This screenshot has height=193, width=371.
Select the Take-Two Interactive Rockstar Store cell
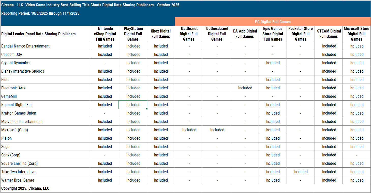pyautogui.click(x=301, y=172)
